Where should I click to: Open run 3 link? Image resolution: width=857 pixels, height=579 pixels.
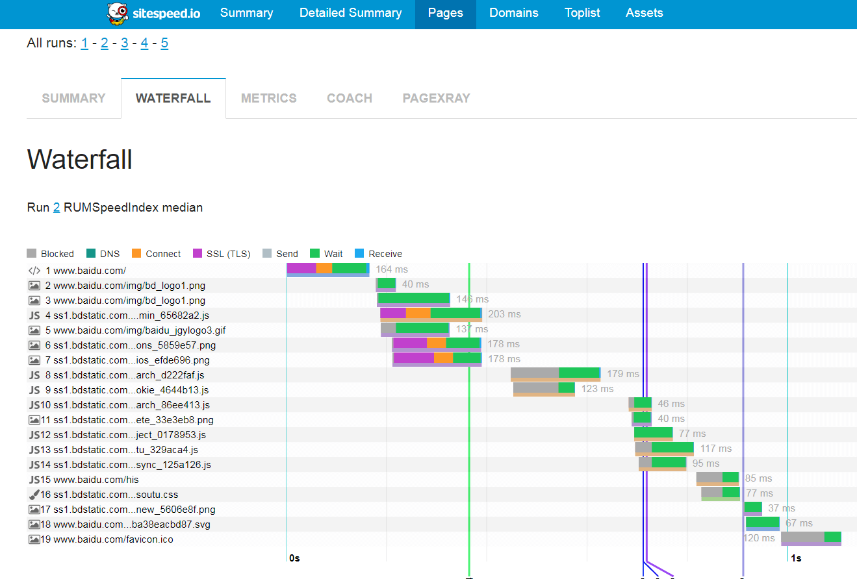[x=124, y=43]
